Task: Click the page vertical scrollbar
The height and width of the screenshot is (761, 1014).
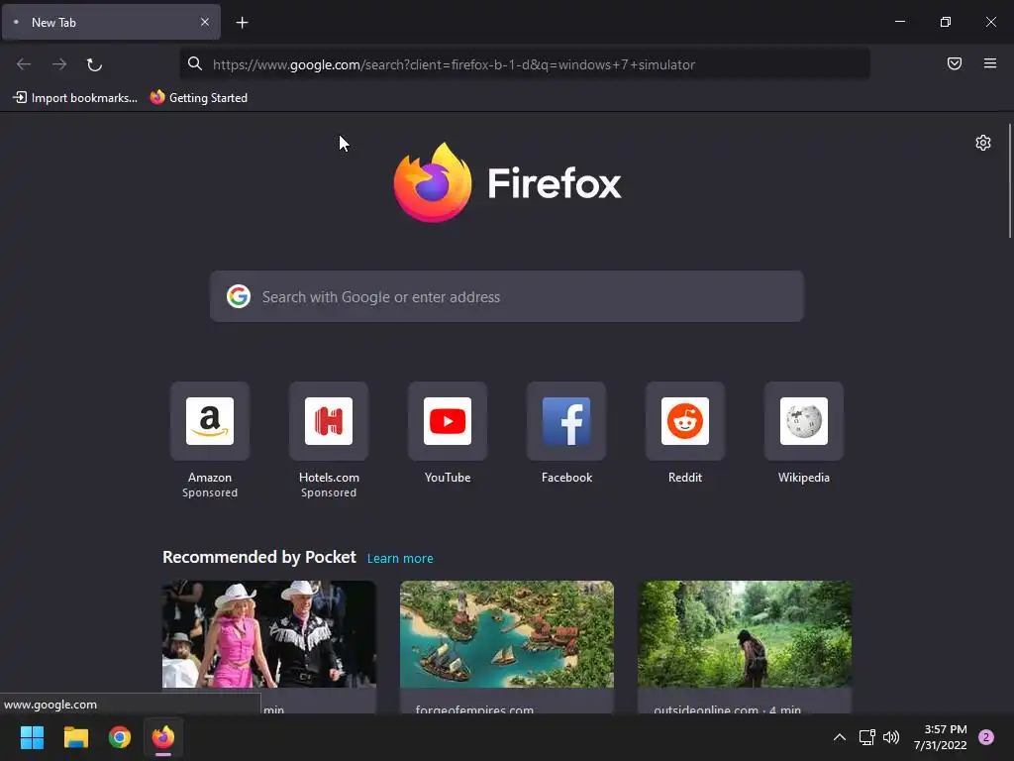Action: coord(1009,181)
